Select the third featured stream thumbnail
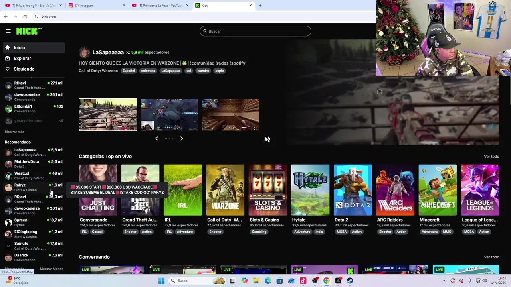 [230, 114]
